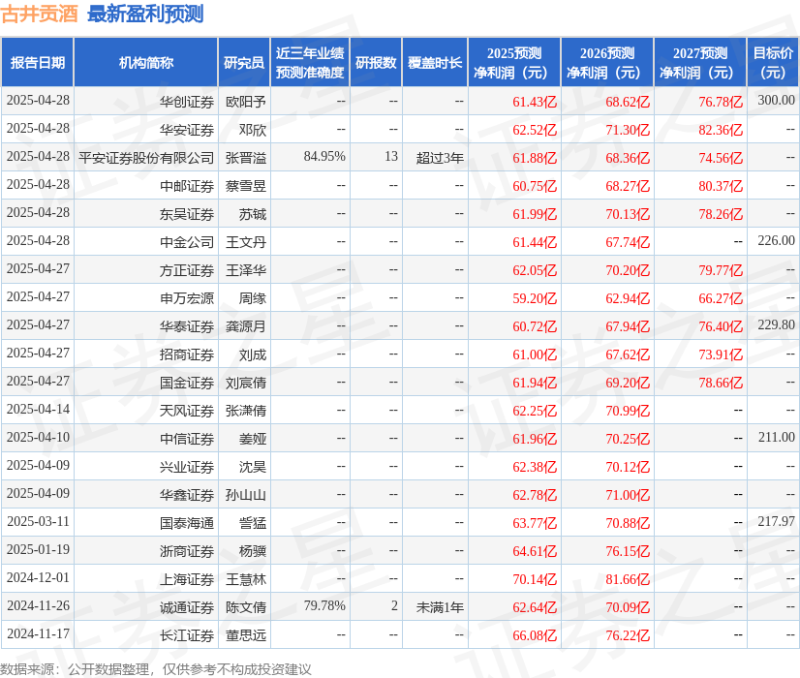Sort by the 2025预测净利润 column header

click(x=515, y=61)
